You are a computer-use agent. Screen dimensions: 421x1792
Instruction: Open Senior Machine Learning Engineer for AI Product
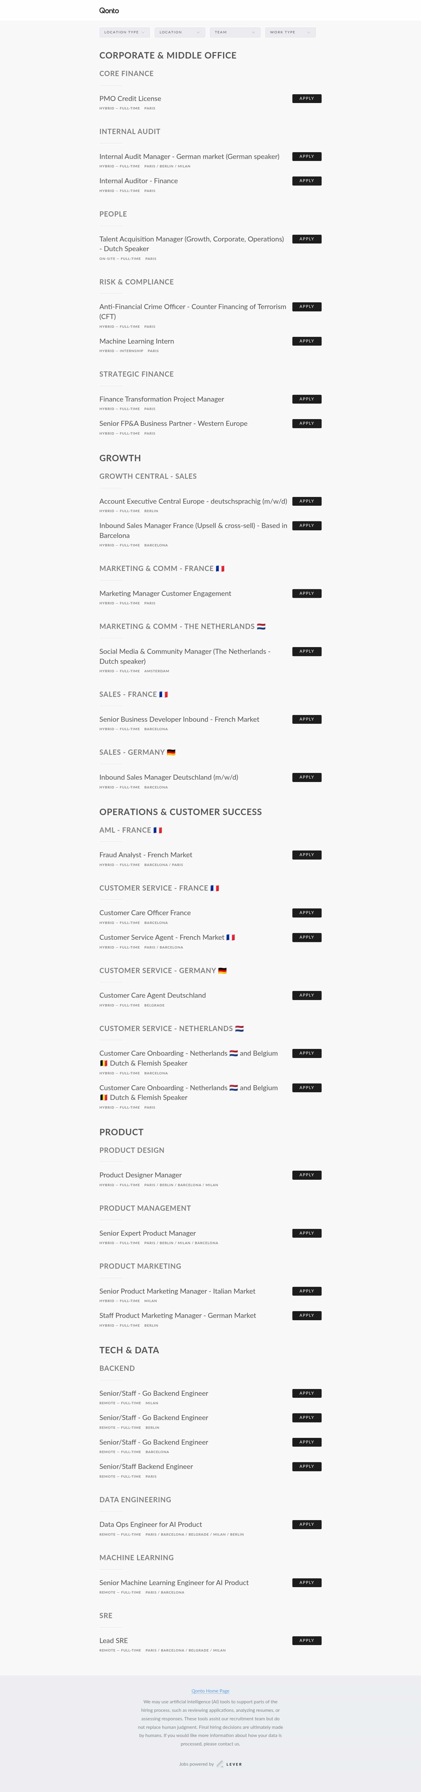(174, 1582)
